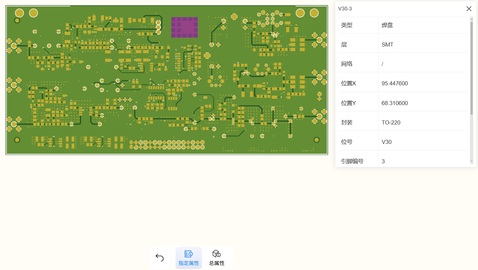Image resolution: width=478 pixels, height=270 pixels.
Task: Click the V30-3 panel title
Action: click(x=345, y=9)
